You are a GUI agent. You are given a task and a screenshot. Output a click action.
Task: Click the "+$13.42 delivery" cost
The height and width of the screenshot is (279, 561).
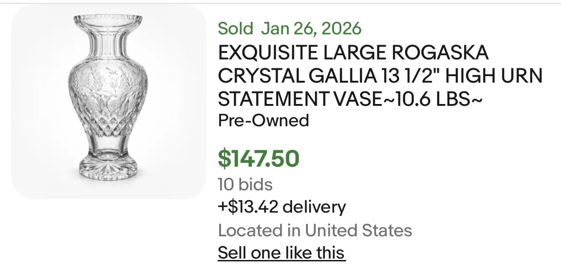(282, 207)
